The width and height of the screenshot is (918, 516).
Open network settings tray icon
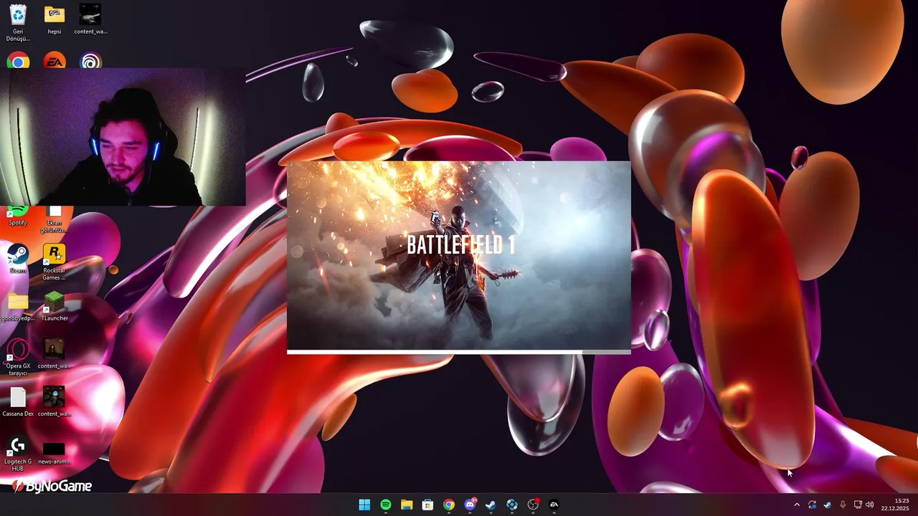[x=858, y=505]
